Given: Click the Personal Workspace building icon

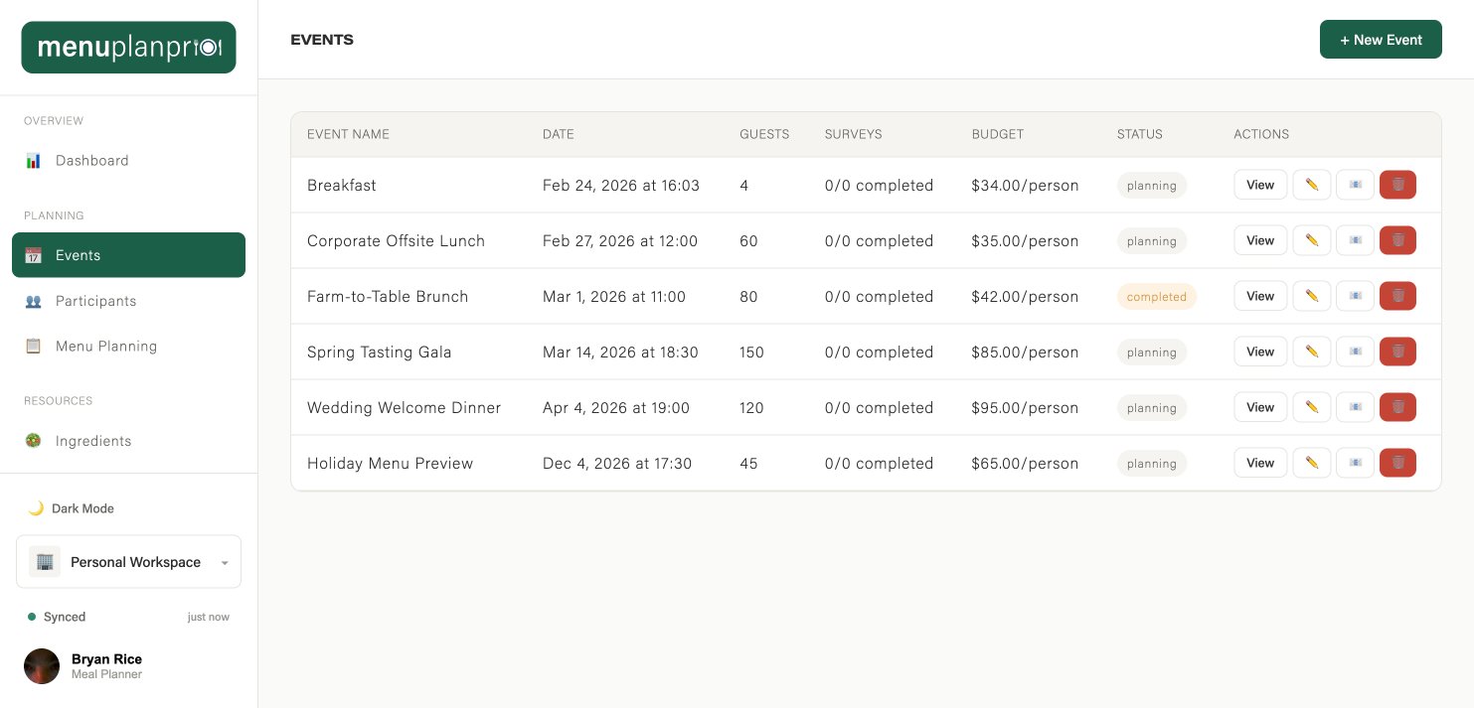Looking at the screenshot, I should (x=45, y=561).
